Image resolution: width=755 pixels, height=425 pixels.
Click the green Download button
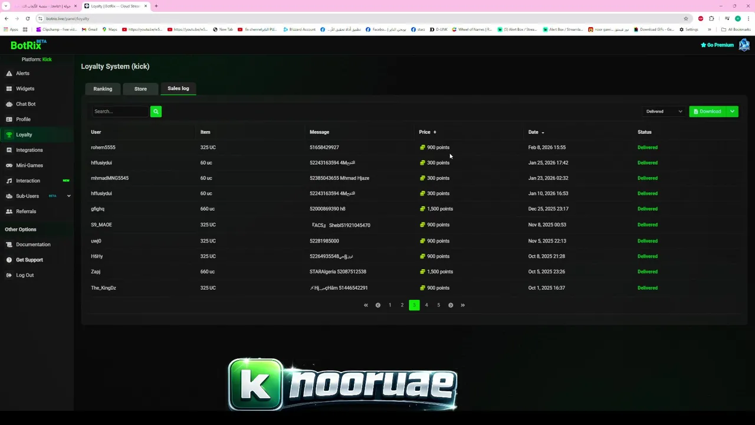[x=708, y=111]
